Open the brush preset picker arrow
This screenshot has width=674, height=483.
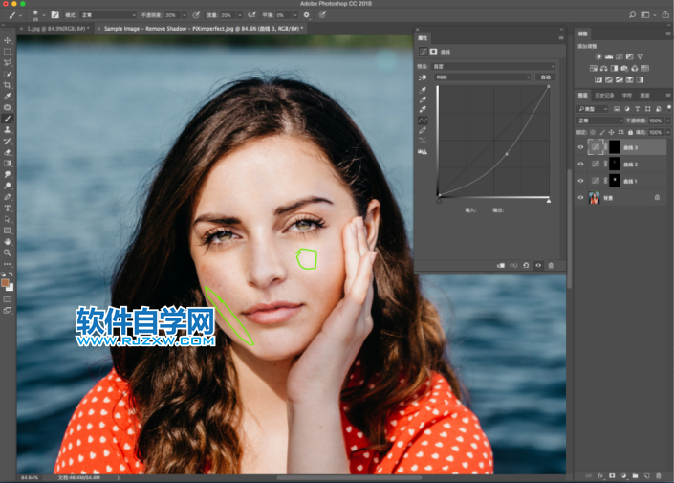43,15
